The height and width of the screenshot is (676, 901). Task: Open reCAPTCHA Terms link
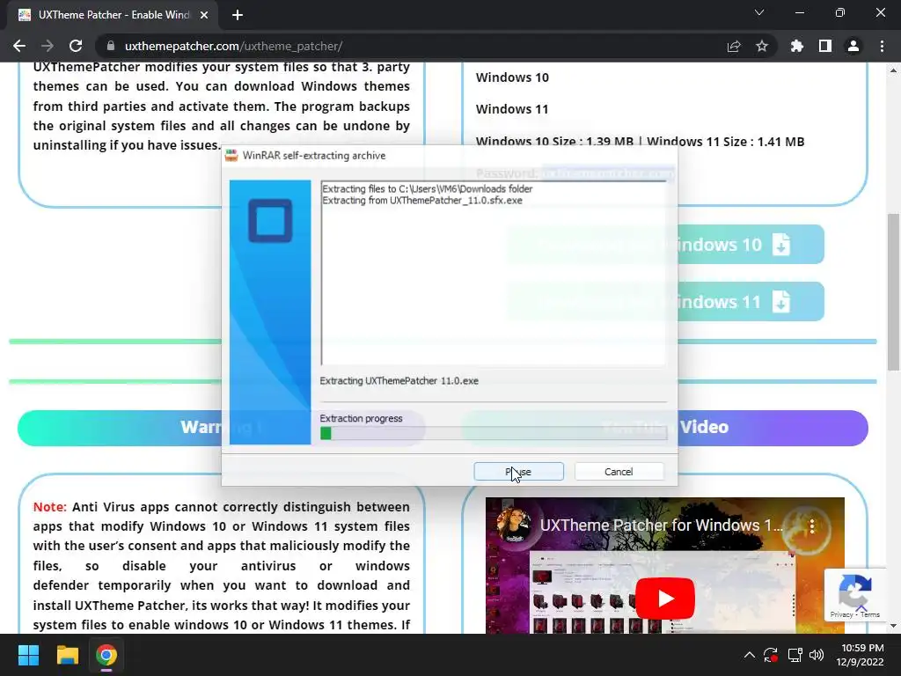coord(870,614)
